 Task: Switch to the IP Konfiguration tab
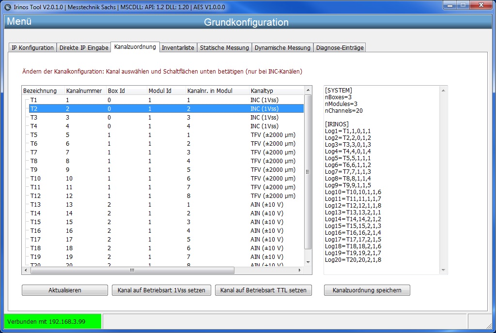[x=32, y=48]
